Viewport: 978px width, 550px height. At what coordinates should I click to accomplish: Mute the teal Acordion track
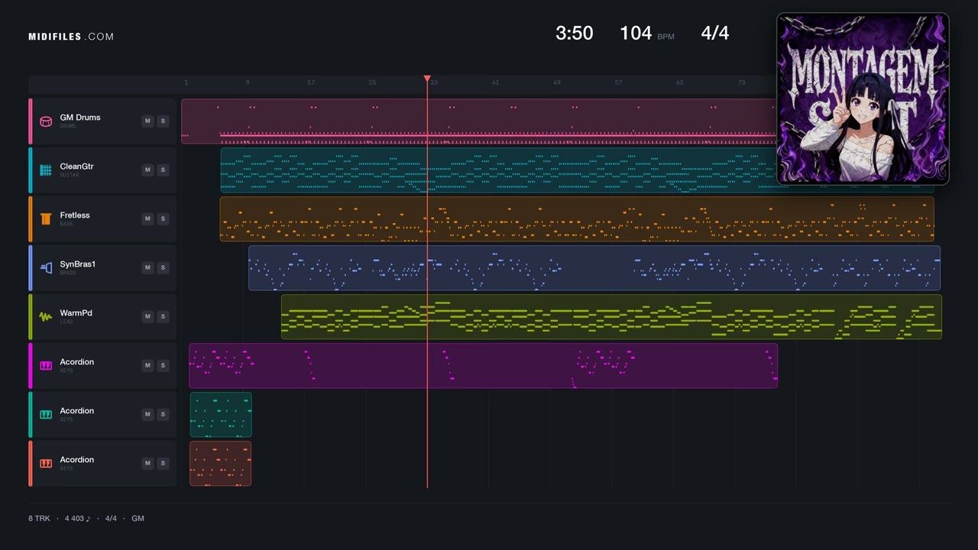click(x=147, y=414)
